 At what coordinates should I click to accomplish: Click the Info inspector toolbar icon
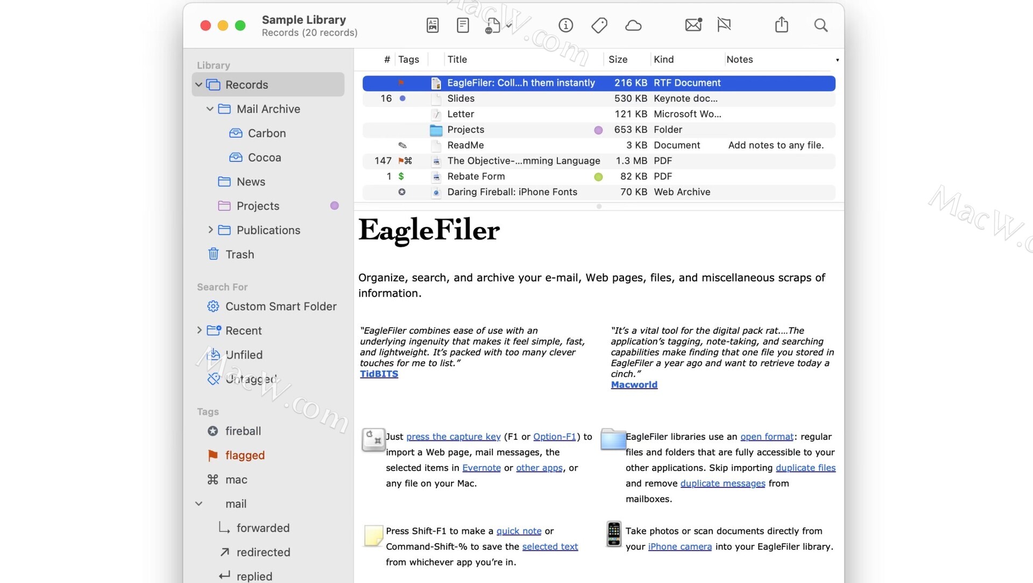coord(565,25)
